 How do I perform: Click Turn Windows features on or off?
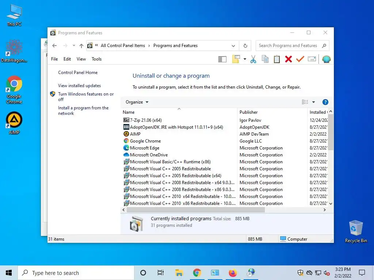coord(86,97)
